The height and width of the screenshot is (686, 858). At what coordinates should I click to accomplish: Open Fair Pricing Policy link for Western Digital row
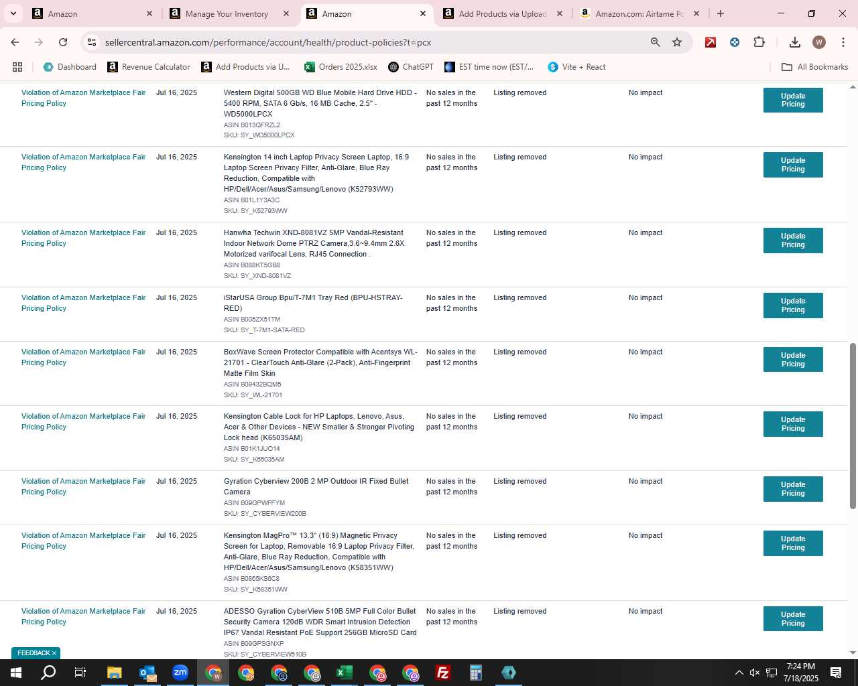pyautogui.click(x=83, y=98)
